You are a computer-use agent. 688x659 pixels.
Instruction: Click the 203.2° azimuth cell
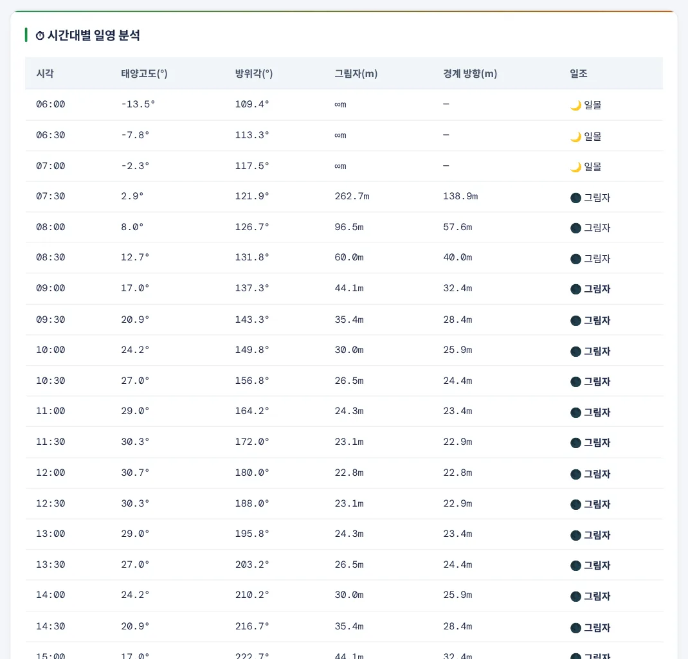click(x=252, y=564)
